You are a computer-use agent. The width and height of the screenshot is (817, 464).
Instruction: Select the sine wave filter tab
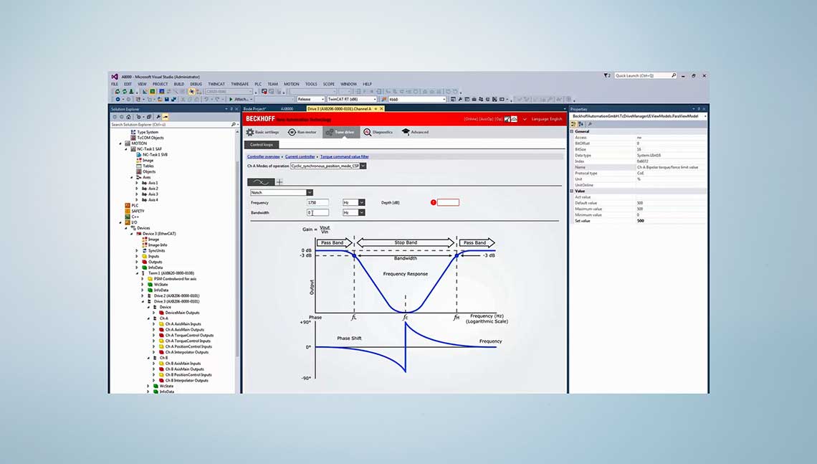click(260, 182)
